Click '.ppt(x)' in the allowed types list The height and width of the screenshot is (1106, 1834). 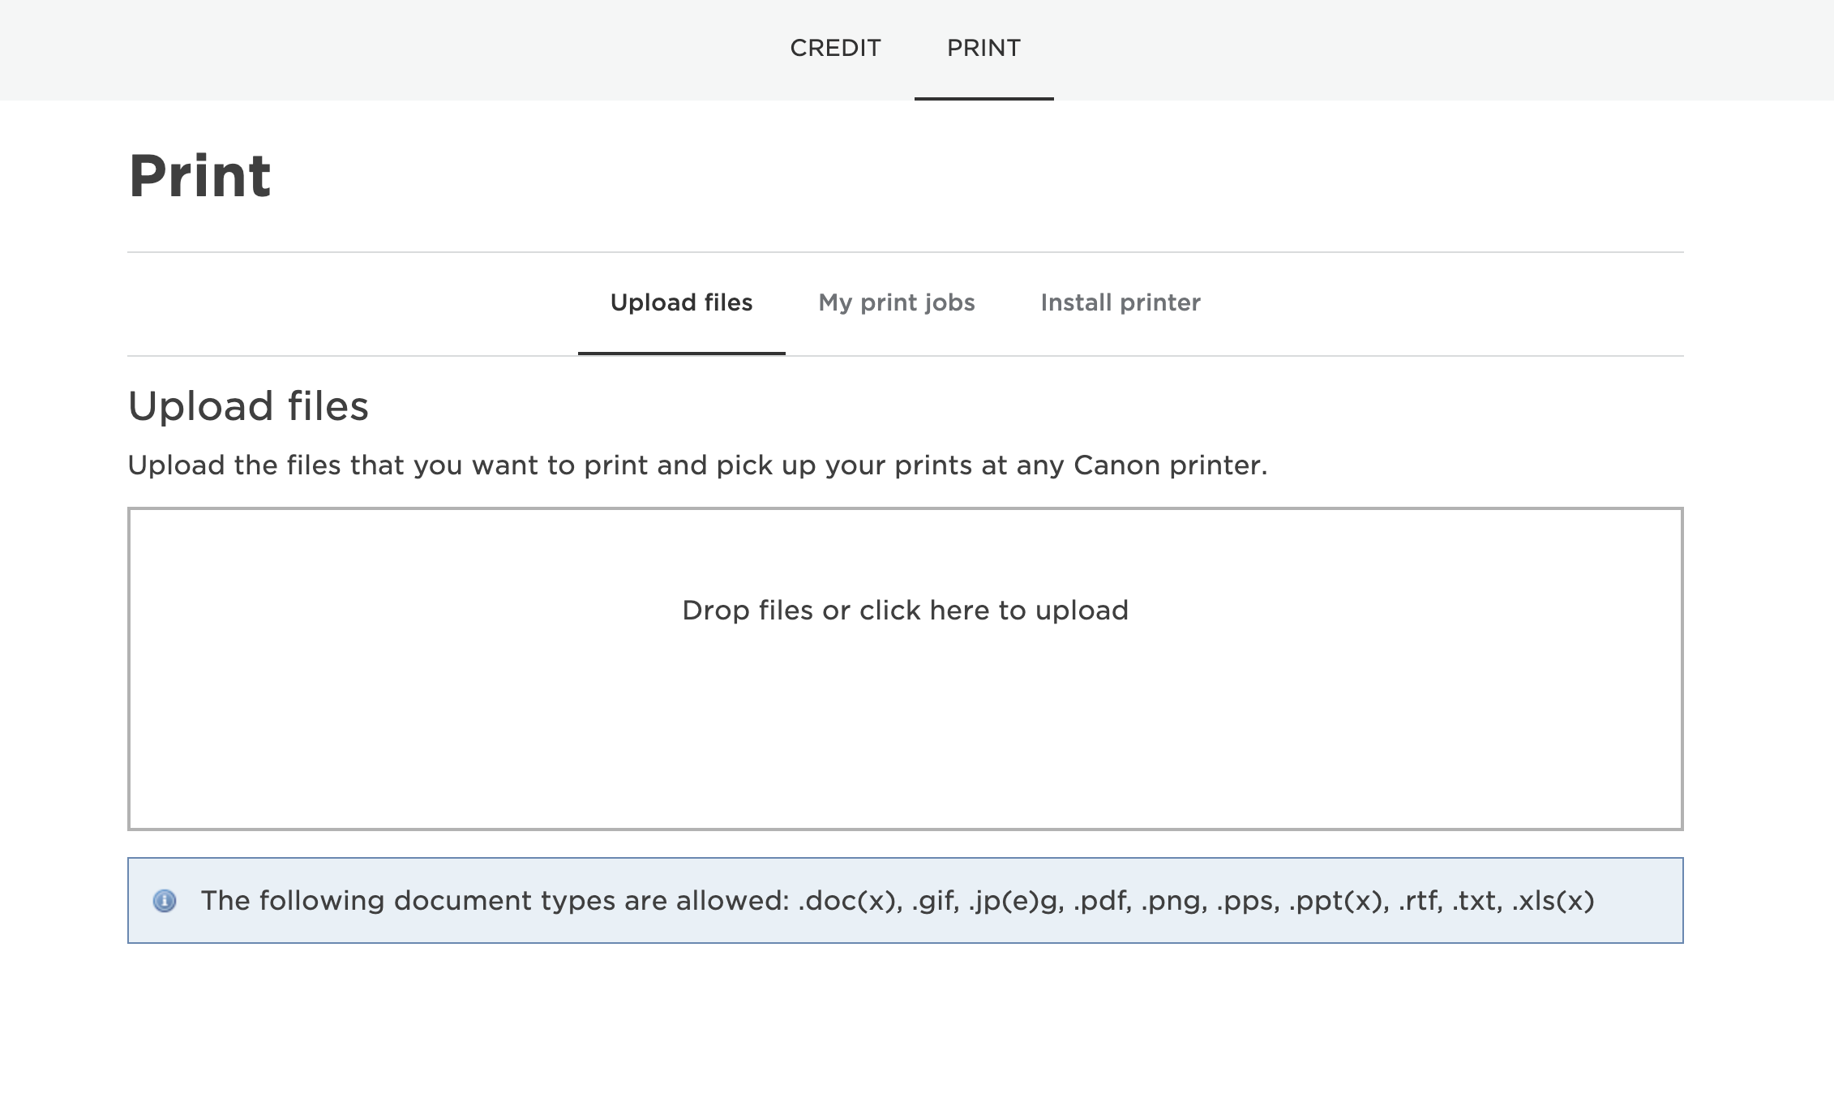point(1339,901)
